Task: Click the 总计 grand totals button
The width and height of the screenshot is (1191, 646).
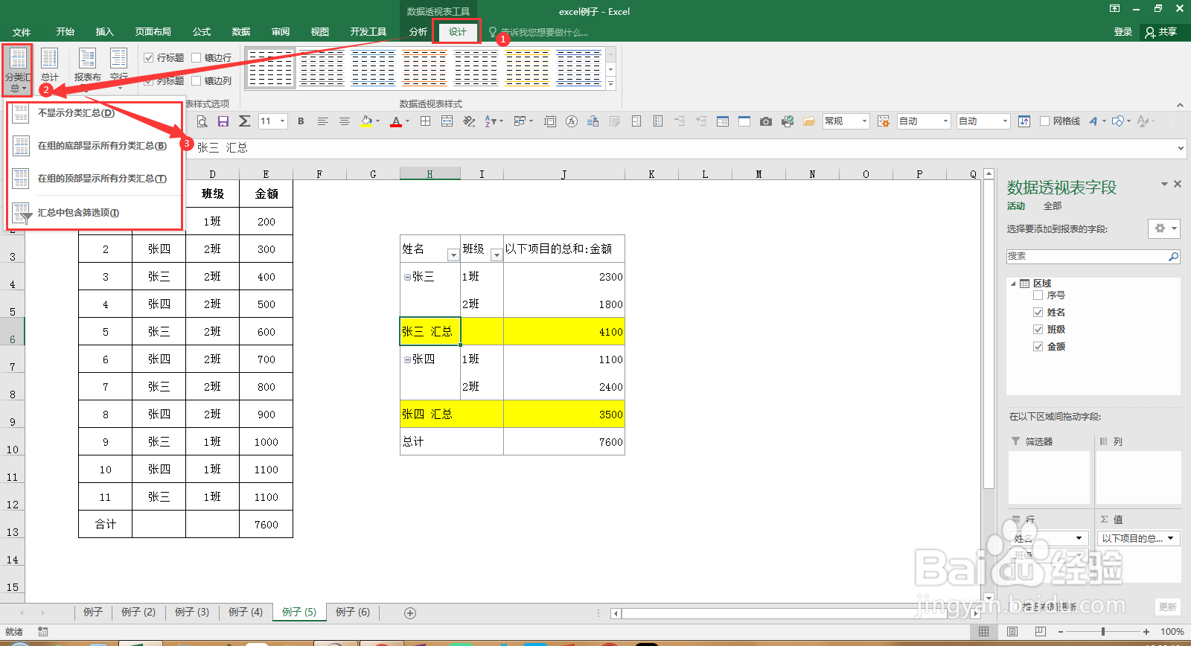Action: click(50, 65)
